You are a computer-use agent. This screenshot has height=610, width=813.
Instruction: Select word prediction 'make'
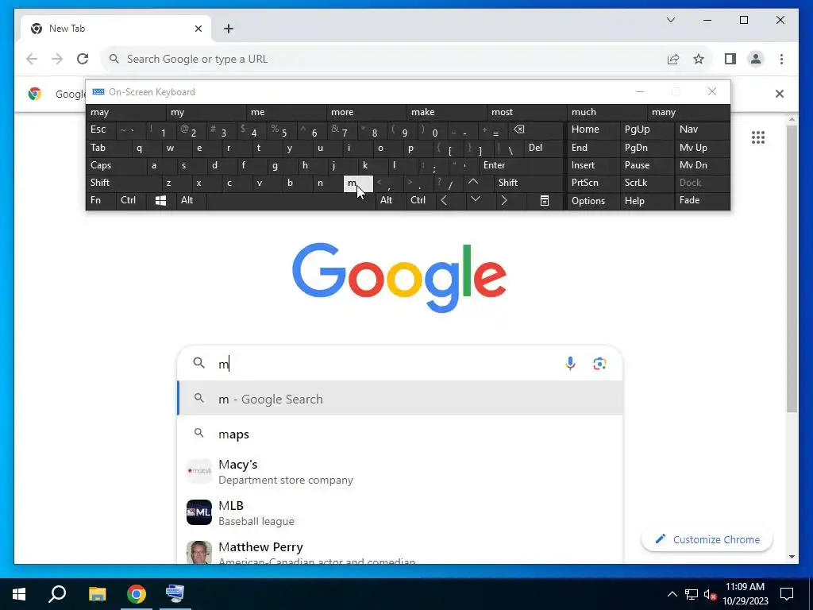(x=447, y=113)
